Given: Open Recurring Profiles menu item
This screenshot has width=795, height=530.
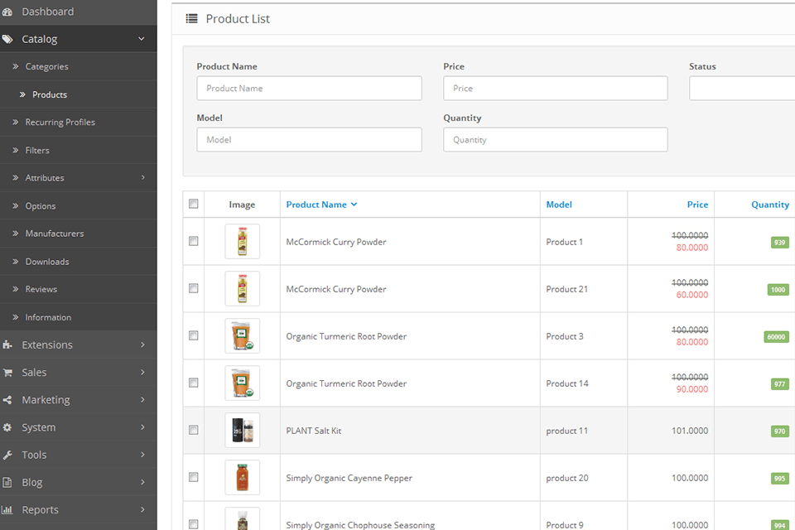Looking at the screenshot, I should pyautogui.click(x=60, y=123).
